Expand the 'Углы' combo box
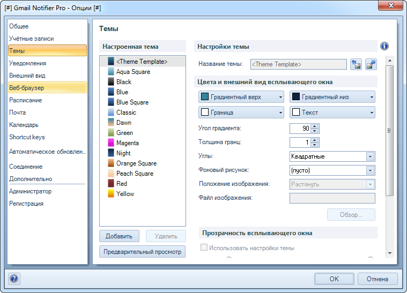The image size is (407, 293). coord(370,156)
